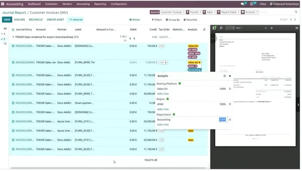The width and height of the screenshot is (302, 171).
Task: Uncheck the [FURN_8999] Thr row checkbox
Action: click(x=13, y=63)
